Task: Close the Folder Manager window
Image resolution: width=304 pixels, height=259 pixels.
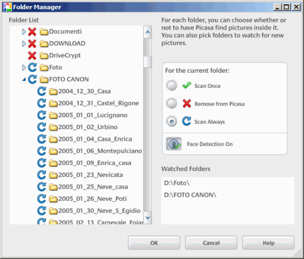Action: click(296, 7)
